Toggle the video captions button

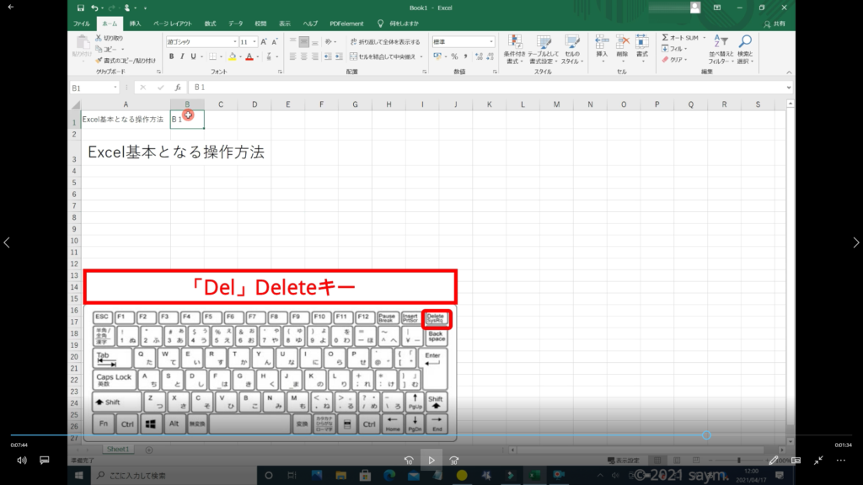click(x=45, y=461)
